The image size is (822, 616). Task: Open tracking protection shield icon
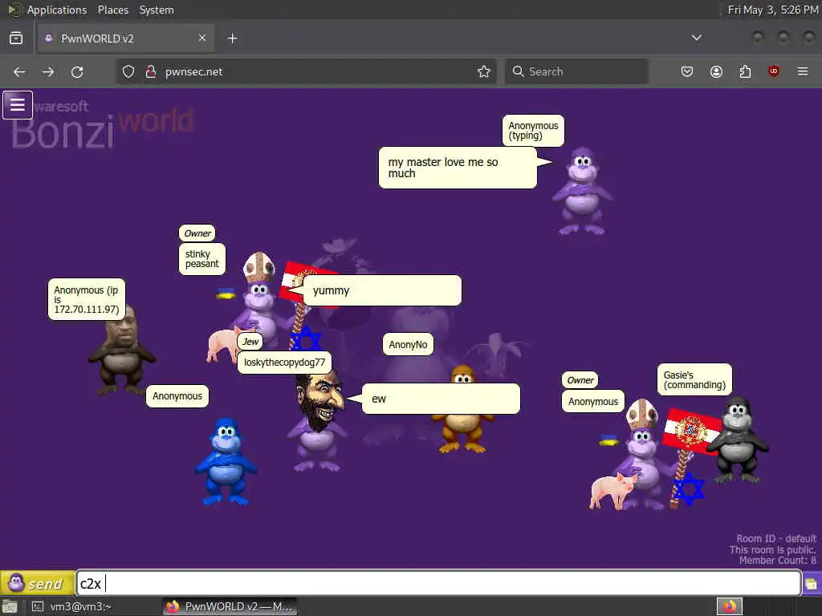click(x=128, y=71)
